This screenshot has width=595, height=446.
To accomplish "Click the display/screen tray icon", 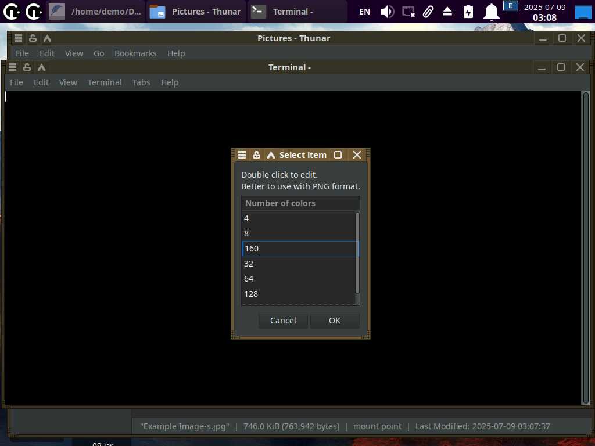I will pyautogui.click(x=408, y=12).
